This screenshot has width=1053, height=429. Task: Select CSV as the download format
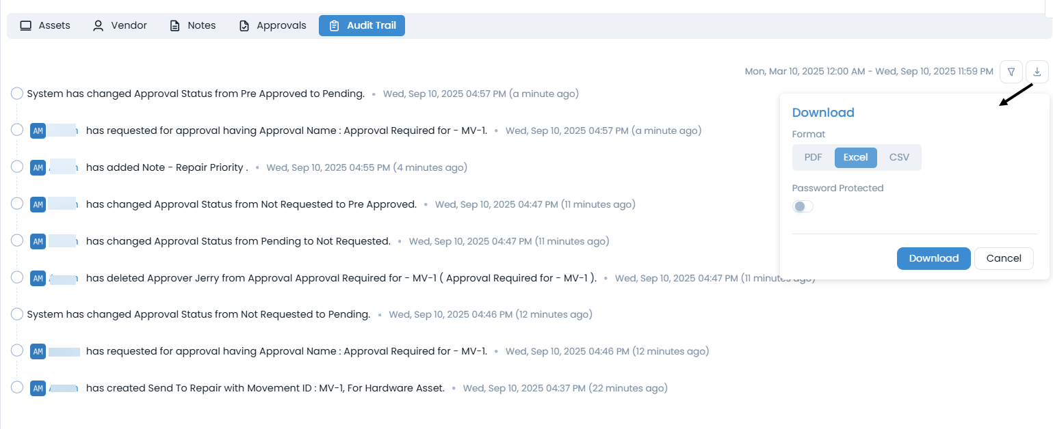898,157
